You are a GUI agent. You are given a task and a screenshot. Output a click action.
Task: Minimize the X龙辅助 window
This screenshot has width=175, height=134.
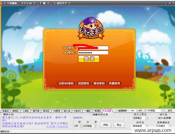166,3
